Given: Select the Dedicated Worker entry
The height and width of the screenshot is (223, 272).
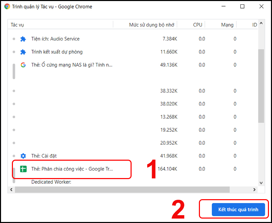Looking at the screenshot, I should pos(51,182).
